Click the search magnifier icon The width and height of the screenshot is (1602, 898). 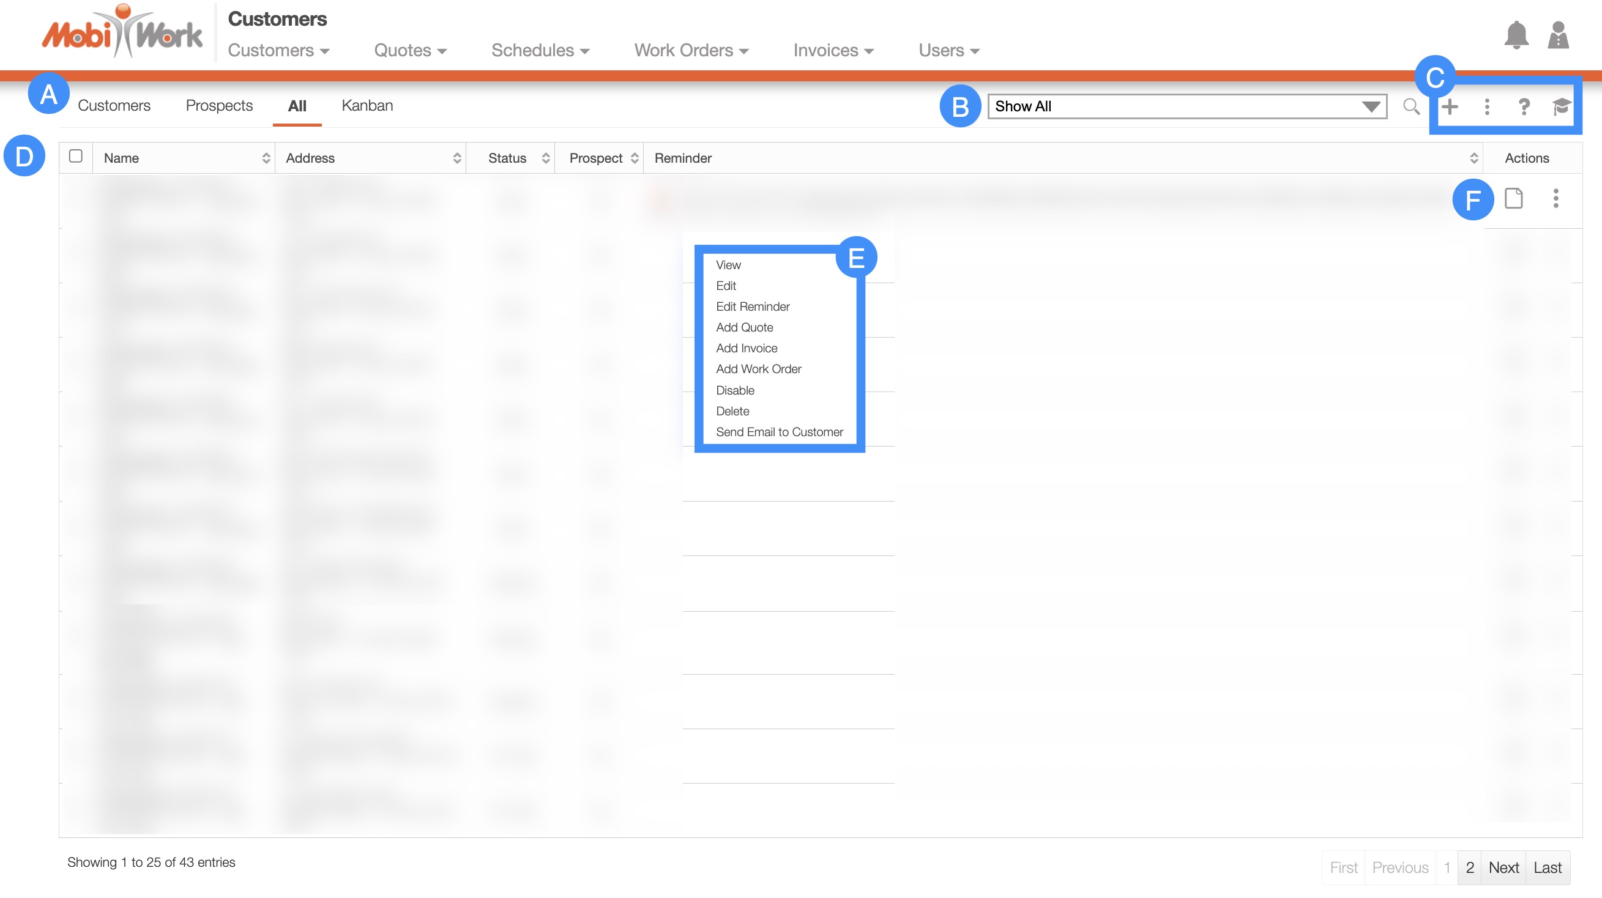click(1411, 106)
